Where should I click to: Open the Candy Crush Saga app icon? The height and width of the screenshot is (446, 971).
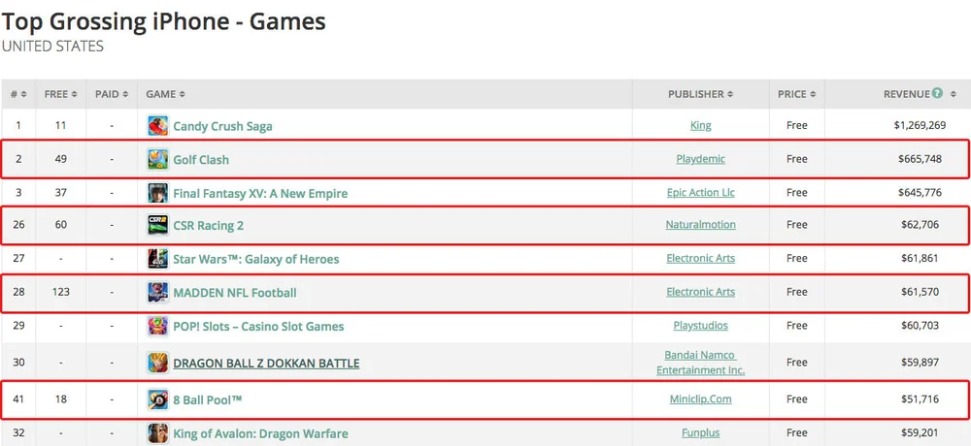click(x=158, y=126)
